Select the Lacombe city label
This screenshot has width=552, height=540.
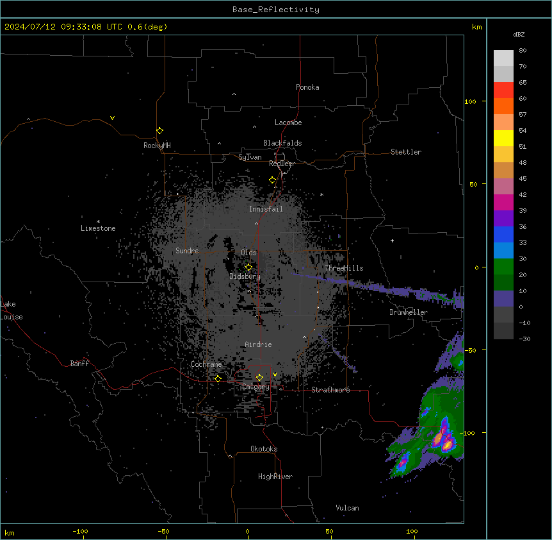pos(288,122)
